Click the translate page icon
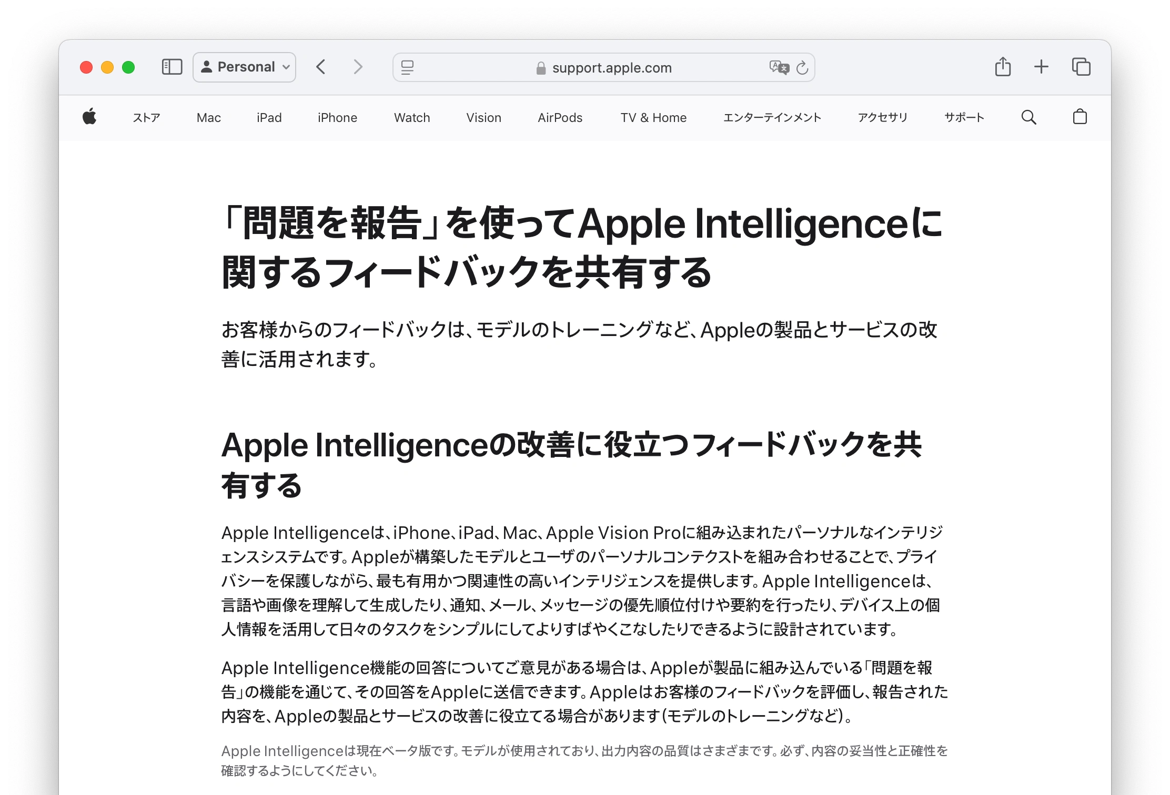1170x795 pixels. (x=779, y=67)
